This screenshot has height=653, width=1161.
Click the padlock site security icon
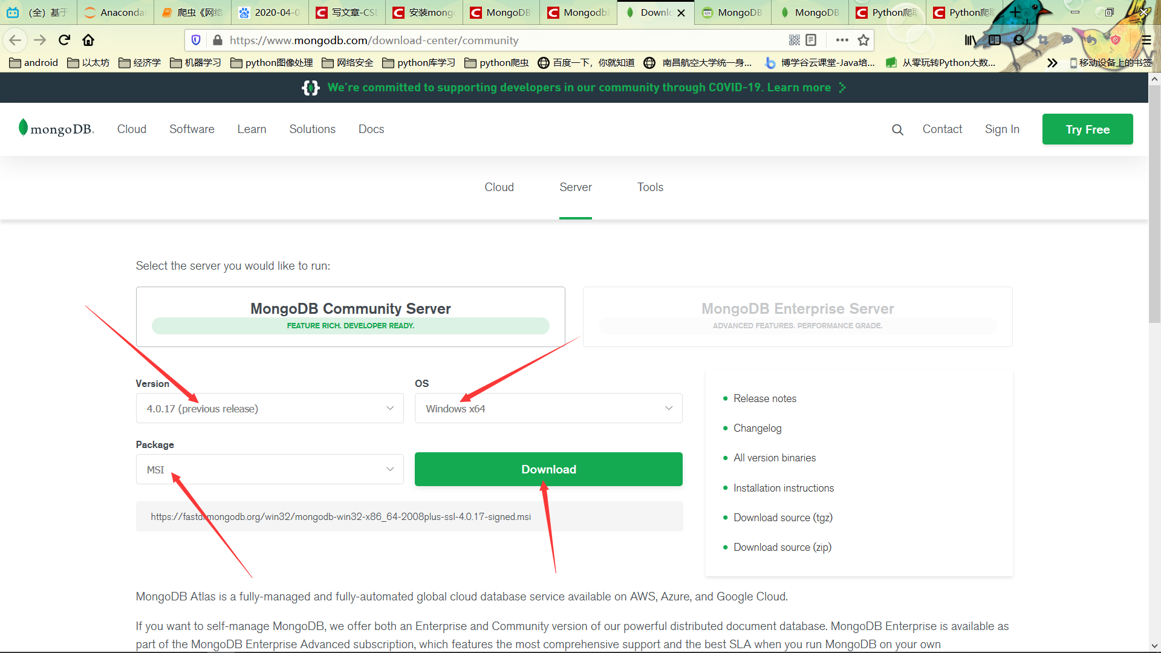pos(217,40)
